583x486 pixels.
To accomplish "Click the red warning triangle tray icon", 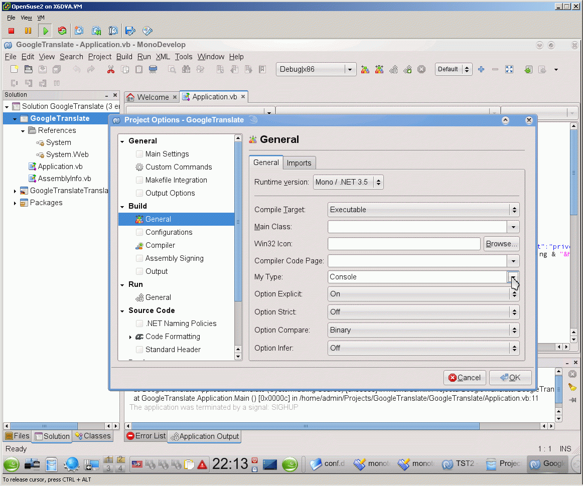I will 202,464.
